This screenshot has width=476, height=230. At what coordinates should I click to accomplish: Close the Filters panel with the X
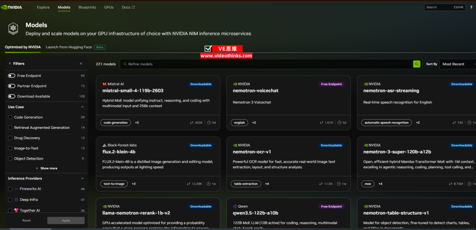81,64
